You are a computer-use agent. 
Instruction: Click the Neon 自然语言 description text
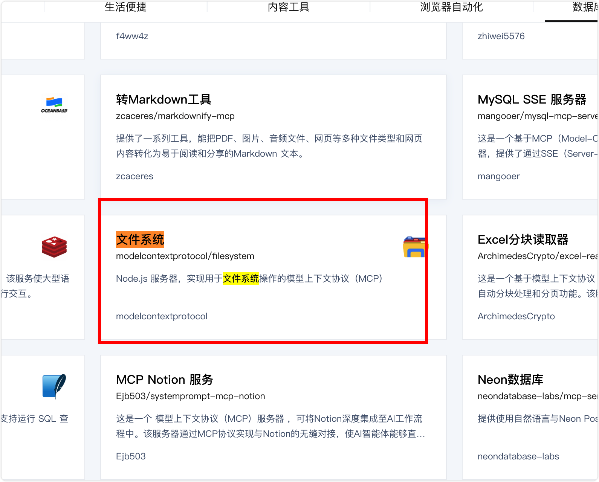538,419
